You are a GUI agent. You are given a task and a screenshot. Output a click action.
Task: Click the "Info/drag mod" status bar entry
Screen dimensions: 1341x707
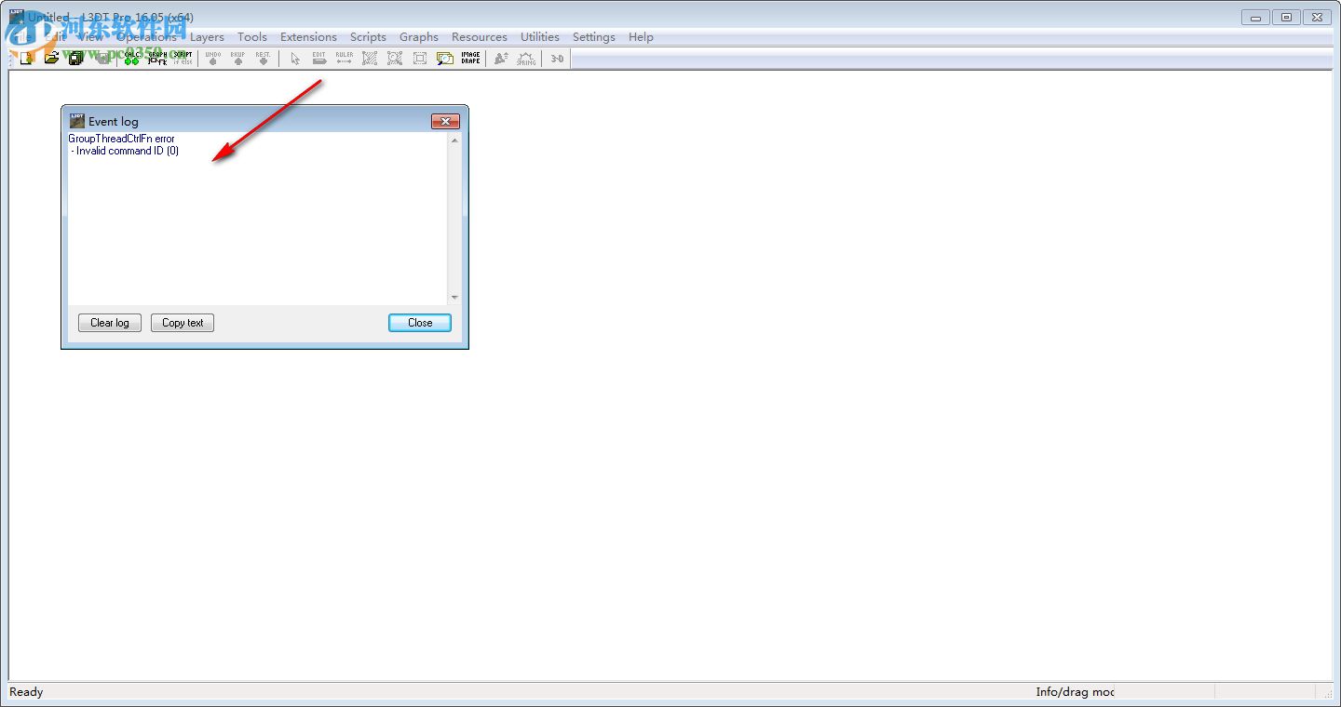pyautogui.click(x=1075, y=692)
